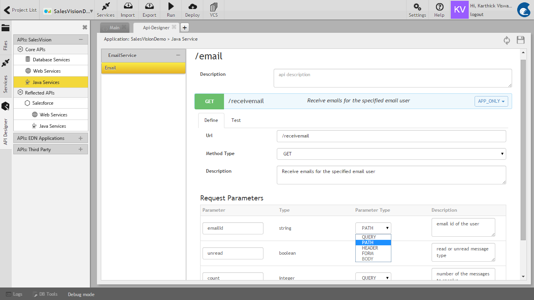Click the operation Description text area
Viewport: 534px width, 300px height.
(391, 175)
